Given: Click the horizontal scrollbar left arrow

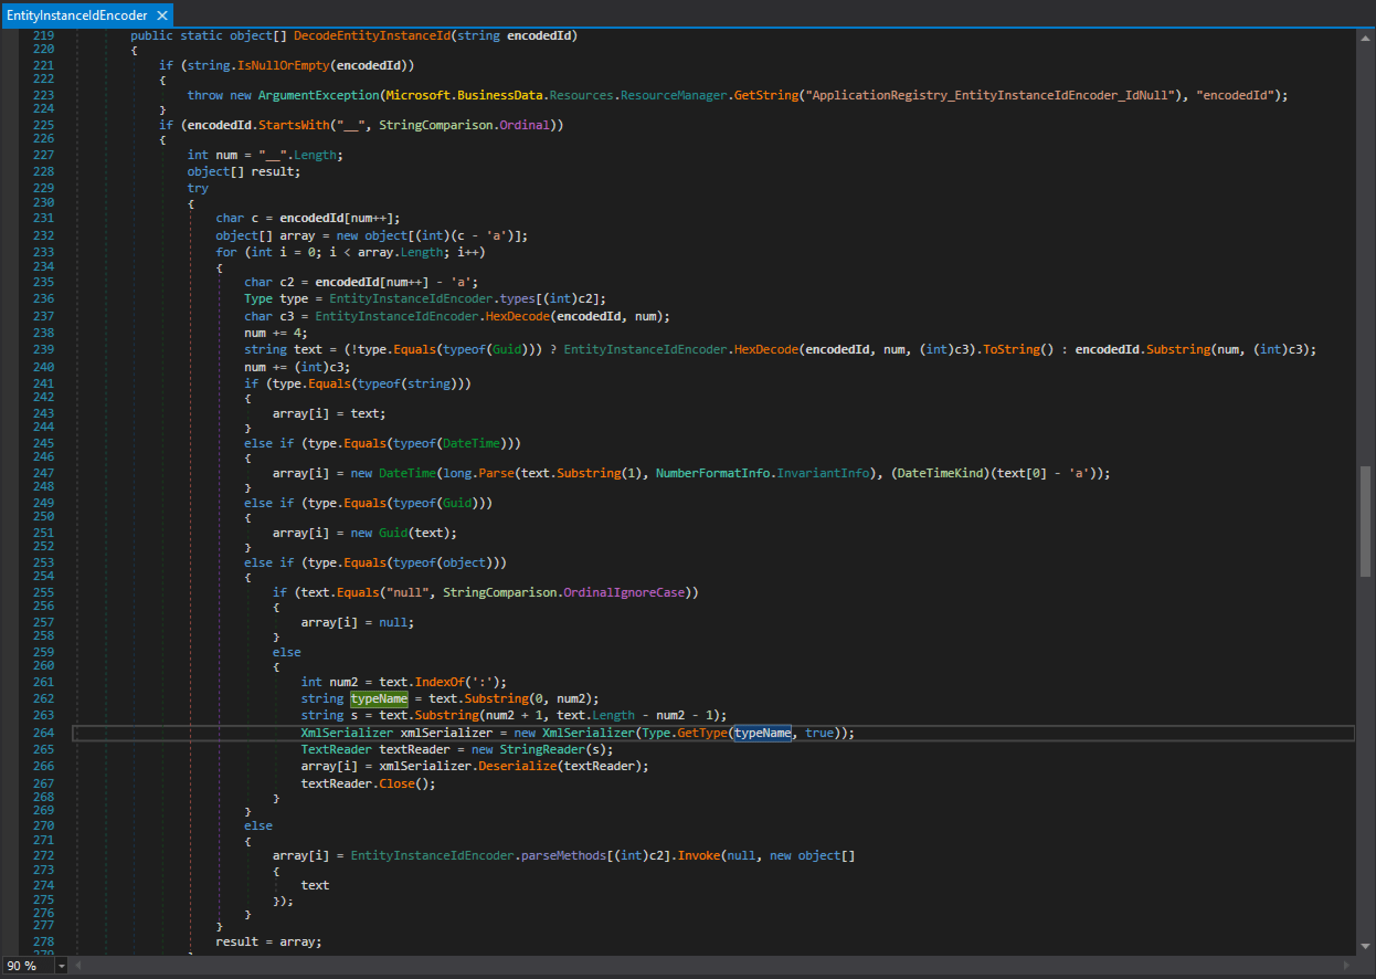Looking at the screenshot, I should tap(78, 966).
